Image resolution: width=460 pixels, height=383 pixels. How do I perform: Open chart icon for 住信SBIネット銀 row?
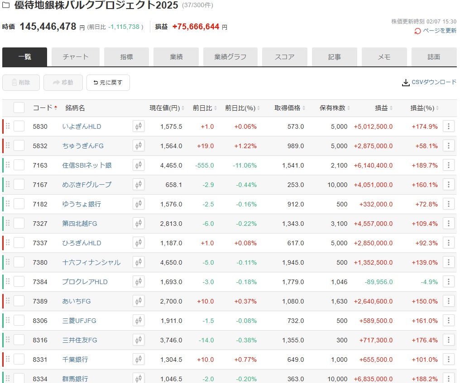139,165
